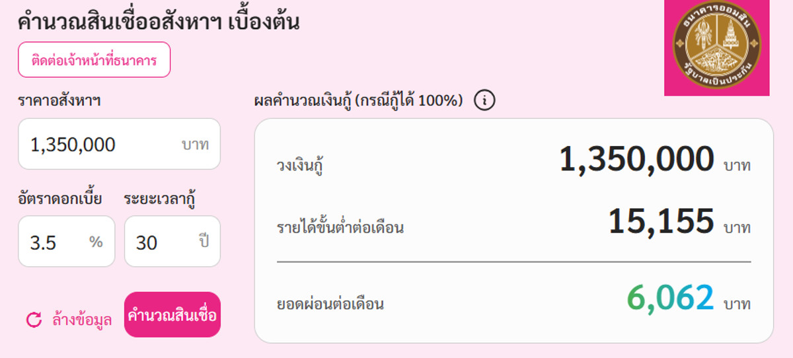Click the คำนวณสินเชื่ออสังหาฯ เบื้องต้น page heading
The image size is (793, 358).
coord(159,22)
